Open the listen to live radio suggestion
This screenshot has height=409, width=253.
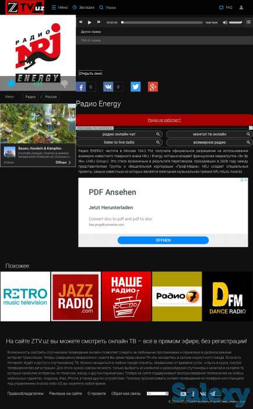pyautogui.click(x=119, y=143)
